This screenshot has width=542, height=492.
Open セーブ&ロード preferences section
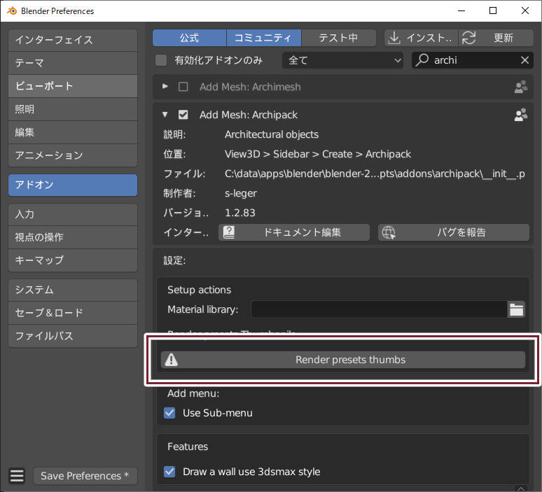(x=73, y=313)
